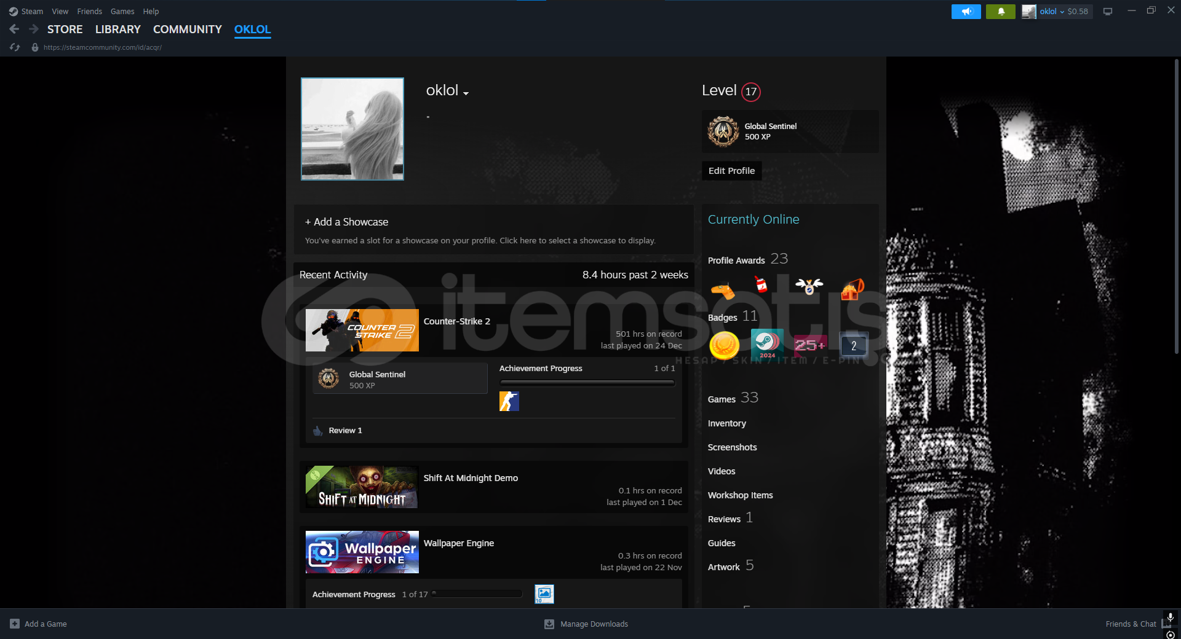Click the red jar profile award icon

click(761, 284)
